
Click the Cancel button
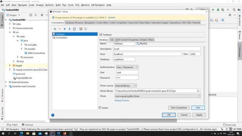pyautogui.click(x=184, y=115)
